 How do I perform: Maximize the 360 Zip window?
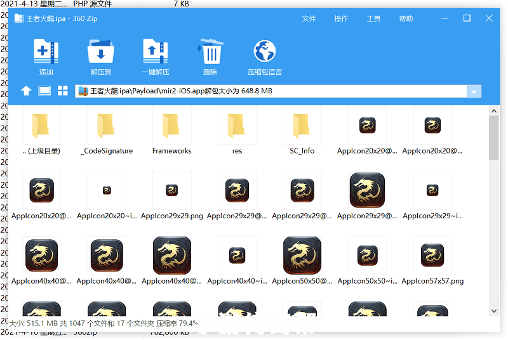click(x=467, y=18)
